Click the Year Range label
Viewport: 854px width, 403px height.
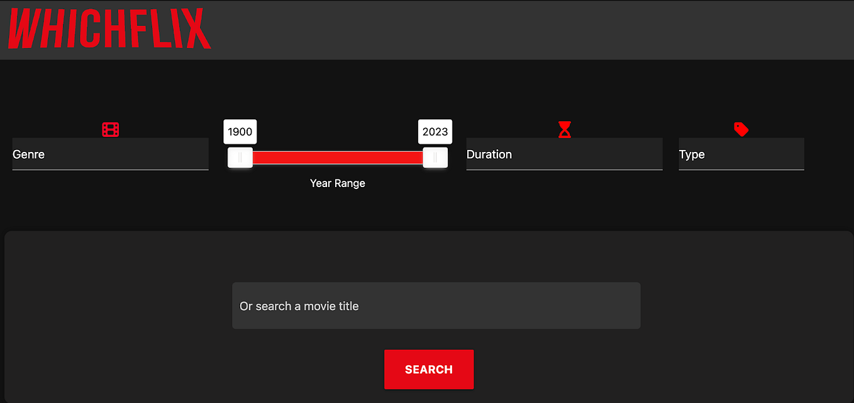click(337, 183)
